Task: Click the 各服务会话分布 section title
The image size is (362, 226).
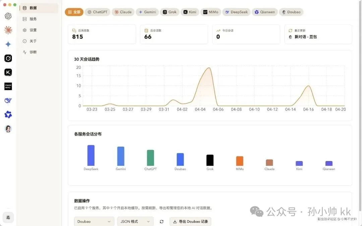Action: pyautogui.click(x=88, y=134)
